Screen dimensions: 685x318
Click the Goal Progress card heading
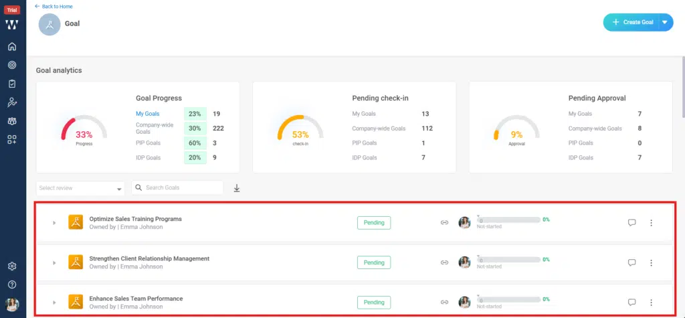pyautogui.click(x=159, y=98)
